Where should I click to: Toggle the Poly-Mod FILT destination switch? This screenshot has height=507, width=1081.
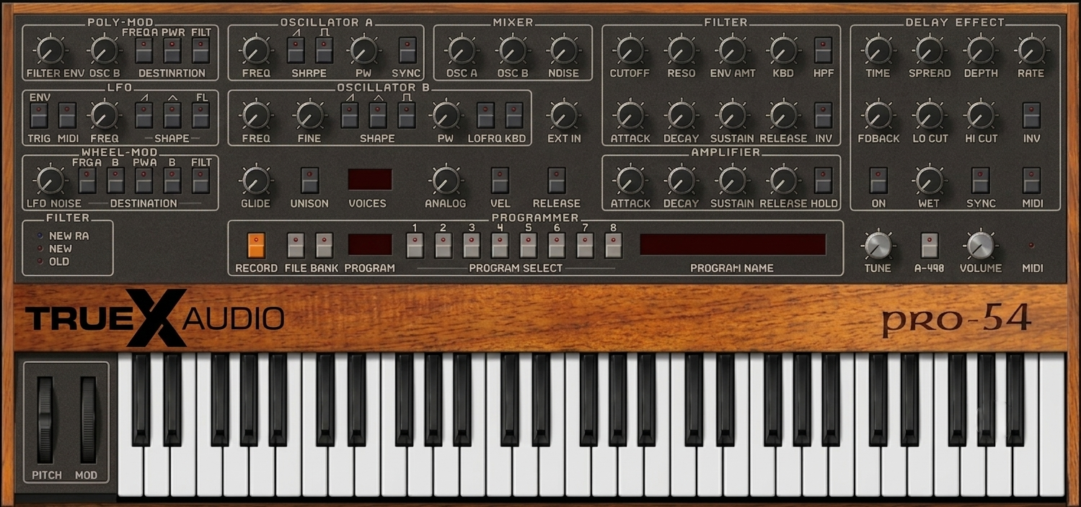[x=200, y=50]
